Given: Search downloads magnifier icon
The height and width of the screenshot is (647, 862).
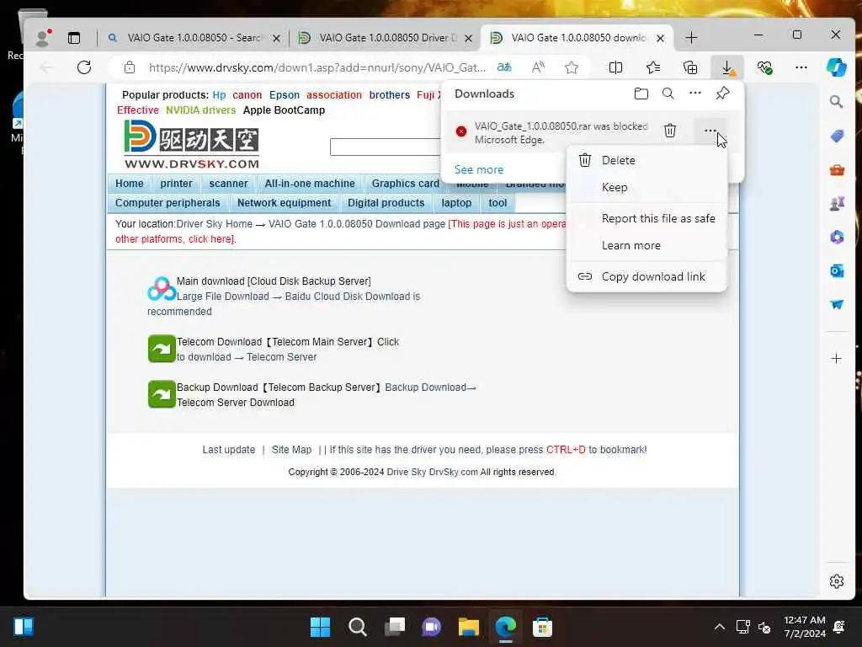Looking at the screenshot, I should pos(668,94).
